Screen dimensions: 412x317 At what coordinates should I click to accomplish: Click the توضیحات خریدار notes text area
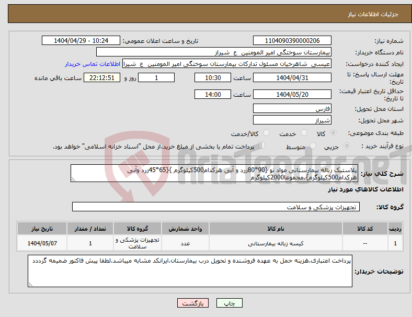(190, 271)
